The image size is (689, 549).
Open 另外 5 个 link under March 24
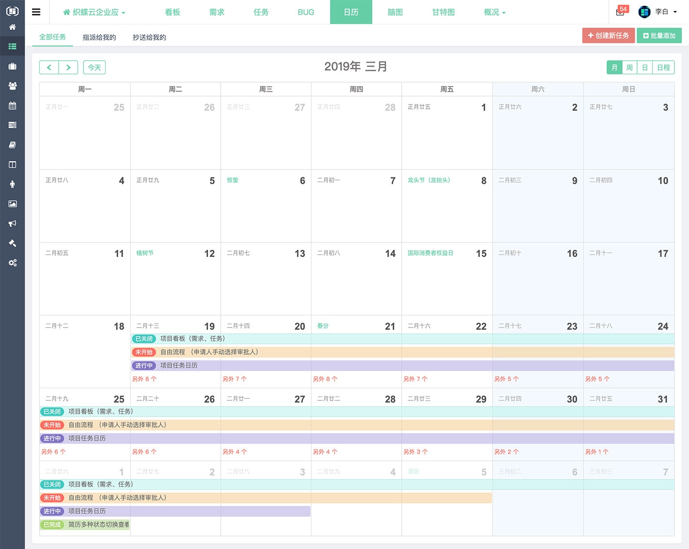click(x=597, y=379)
